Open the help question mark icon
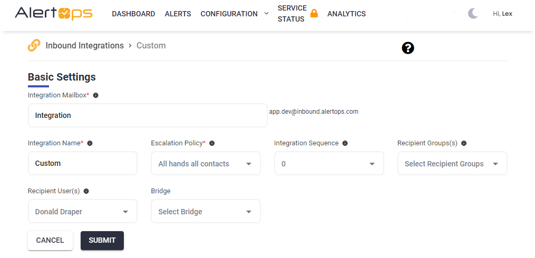Viewport: 535px width, 258px height. coord(407,48)
